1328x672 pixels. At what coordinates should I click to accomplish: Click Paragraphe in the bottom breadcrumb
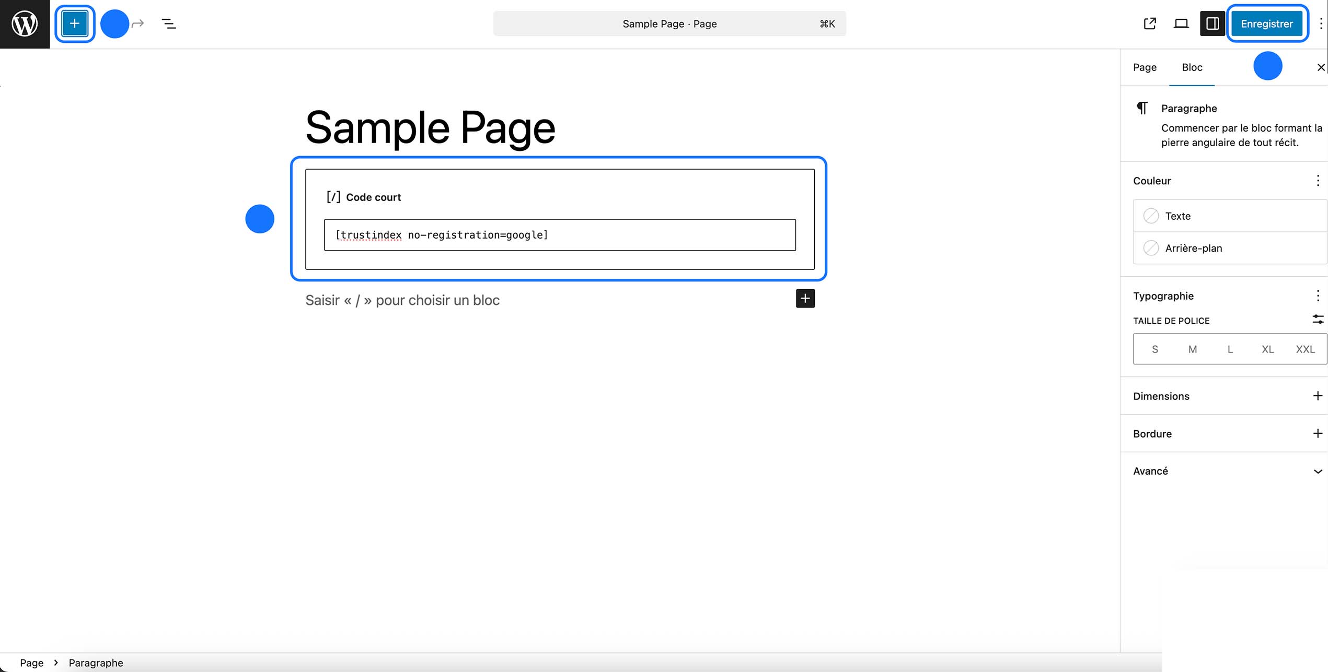[96, 662]
